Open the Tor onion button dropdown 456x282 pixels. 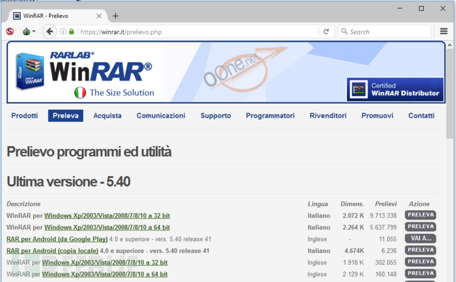pos(29,31)
